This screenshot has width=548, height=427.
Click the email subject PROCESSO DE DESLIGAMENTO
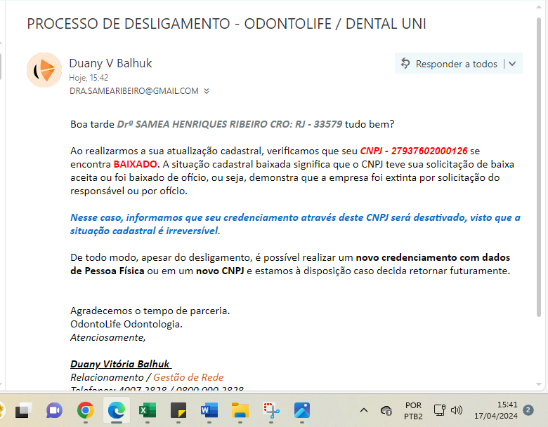click(x=226, y=24)
